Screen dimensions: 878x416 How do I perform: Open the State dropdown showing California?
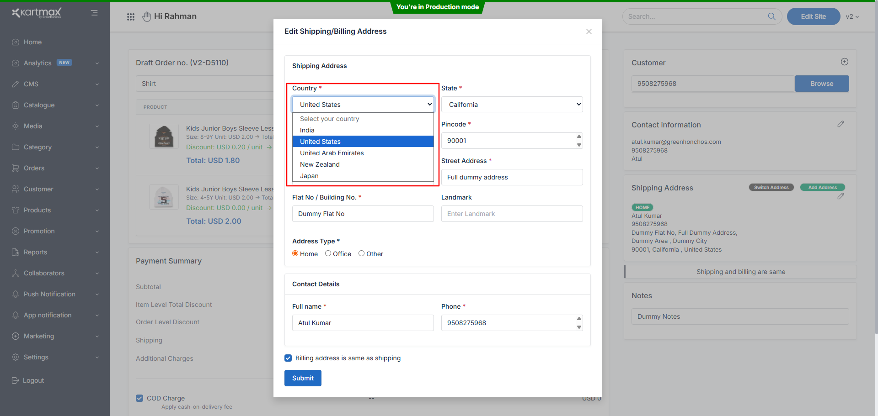coord(512,105)
